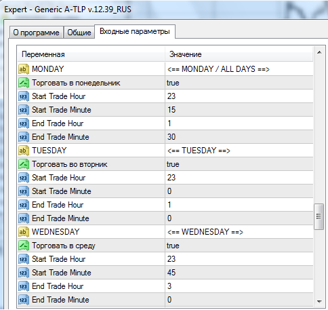Click the Значение column header
The width and height of the screenshot is (328, 310).
pos(239,54)
